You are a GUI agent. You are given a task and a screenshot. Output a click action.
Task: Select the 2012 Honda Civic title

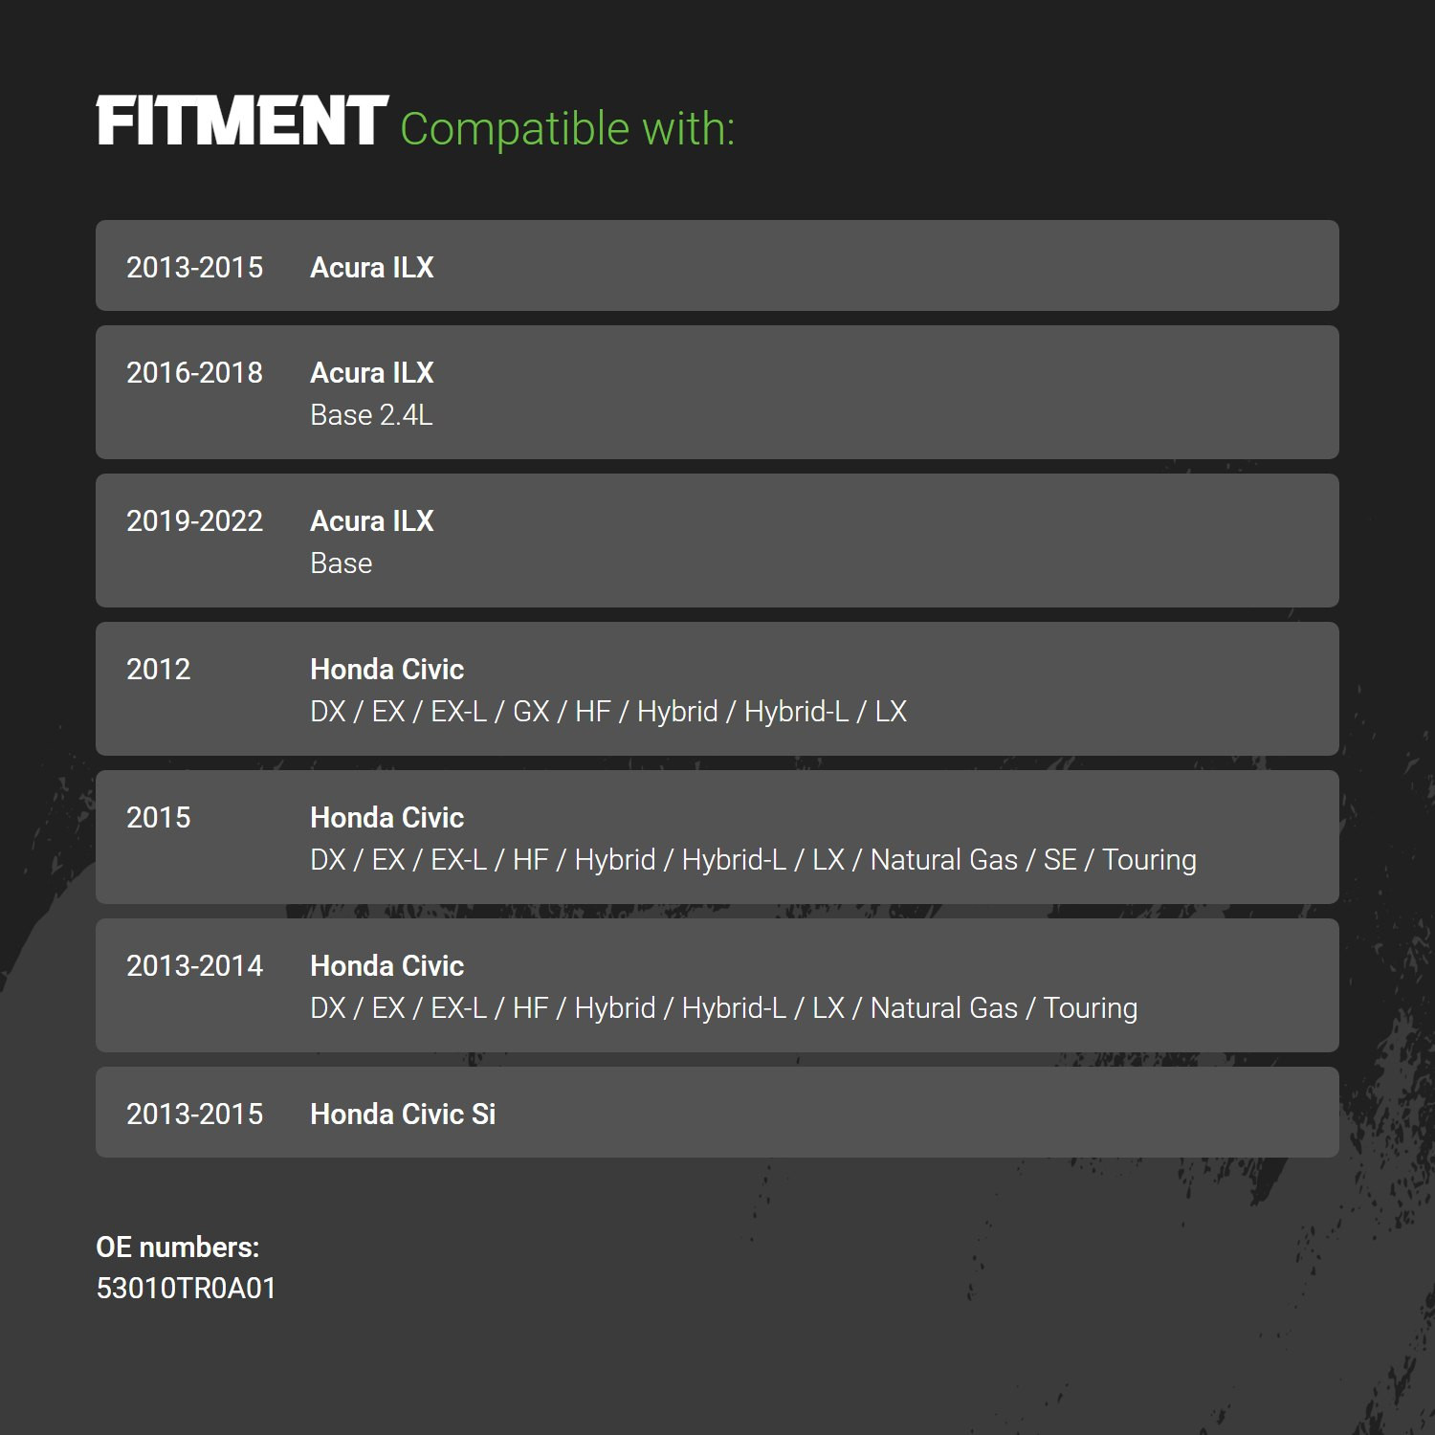tap(386, 669)
